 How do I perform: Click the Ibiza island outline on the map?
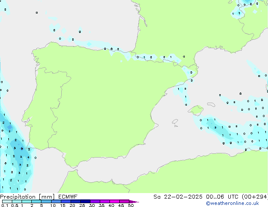pos(175,122)
